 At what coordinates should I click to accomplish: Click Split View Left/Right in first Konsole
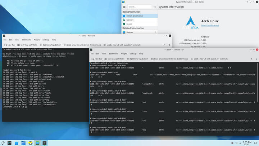click(27, 45)
